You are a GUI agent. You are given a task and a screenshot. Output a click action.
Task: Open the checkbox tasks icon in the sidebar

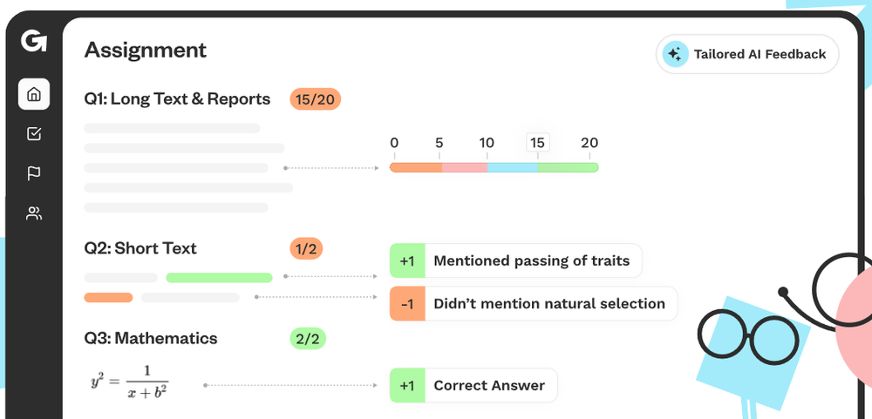(34, 134)
